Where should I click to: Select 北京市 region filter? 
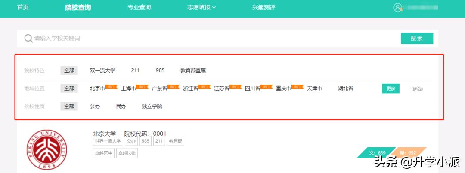(x=97, y=88)
